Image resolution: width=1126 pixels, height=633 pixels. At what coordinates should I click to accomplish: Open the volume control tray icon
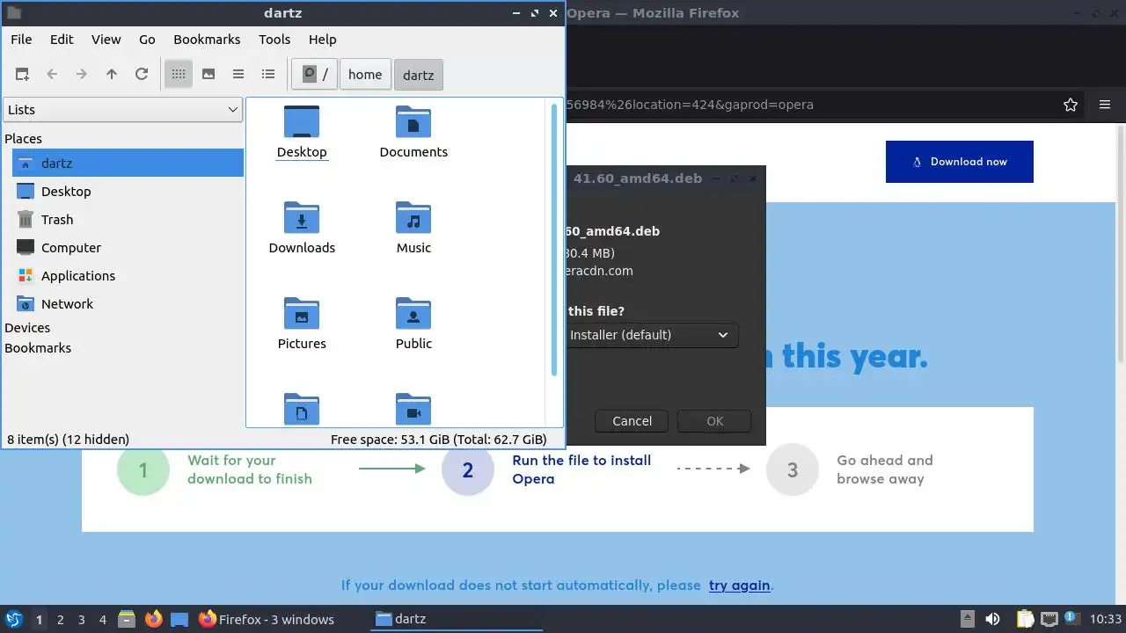(992, 619)
